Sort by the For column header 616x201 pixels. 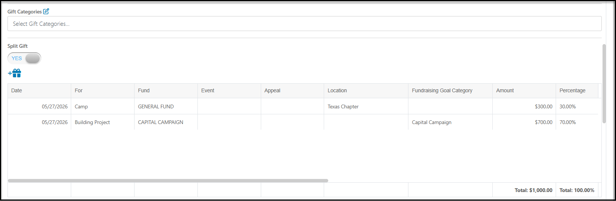pos(103,90)
